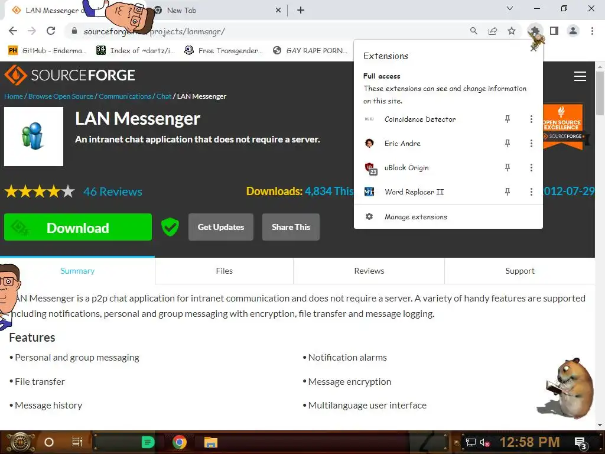
Task: Click the Eric Andre extension icon
Action: pos(369,143)
